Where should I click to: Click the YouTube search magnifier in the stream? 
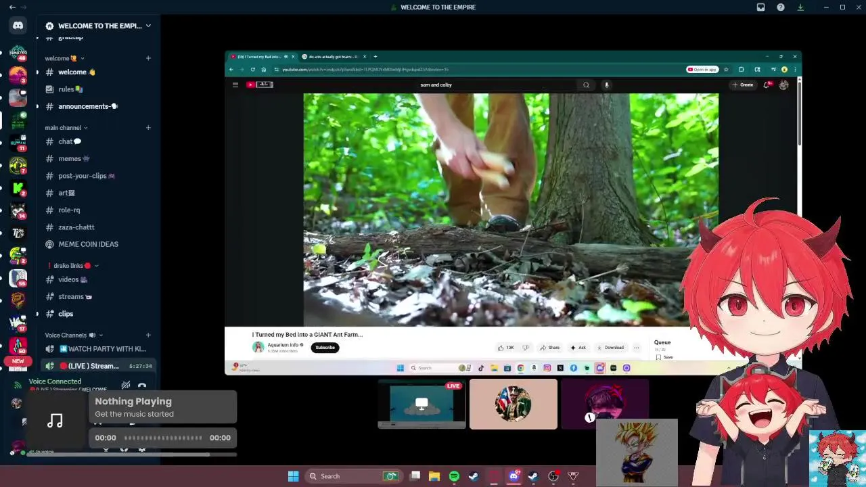[586, 85]
